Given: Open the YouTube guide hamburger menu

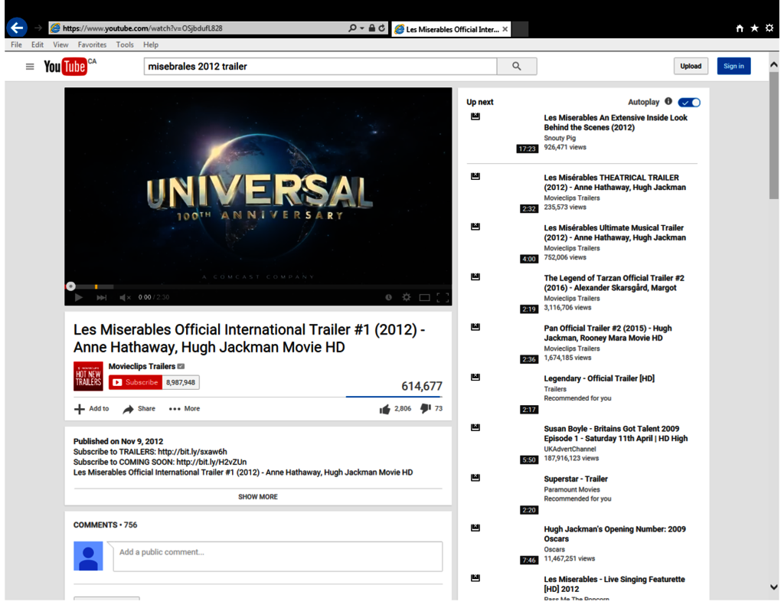Looking at the screenshot, I should click(x=30, y=67).
